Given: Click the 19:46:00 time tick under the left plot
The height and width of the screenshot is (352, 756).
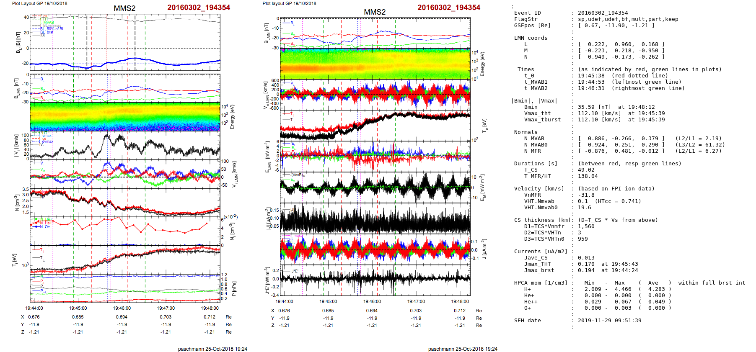Looking at the screenshot, I should 122,308.
